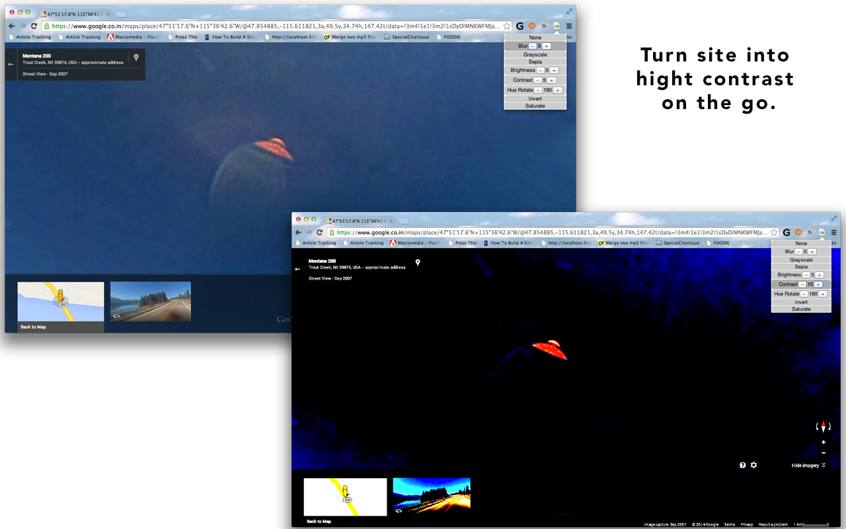Zoom in with the Street View plus control
Image resolution: width=846 pixels, height=529 pixels.
(823, 442)
